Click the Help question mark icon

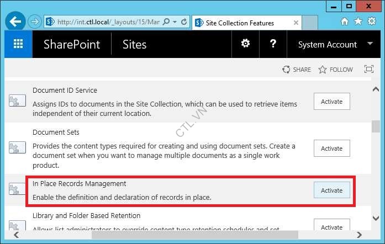click(x=273, y=44)
